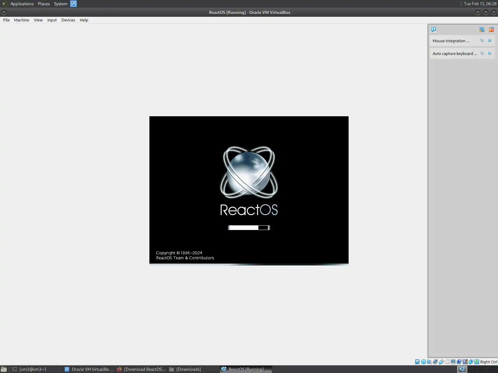Click the optical disc status icon
Image resolution: width=498 pixels, height=373 pixels.
[x=423, y=361]
